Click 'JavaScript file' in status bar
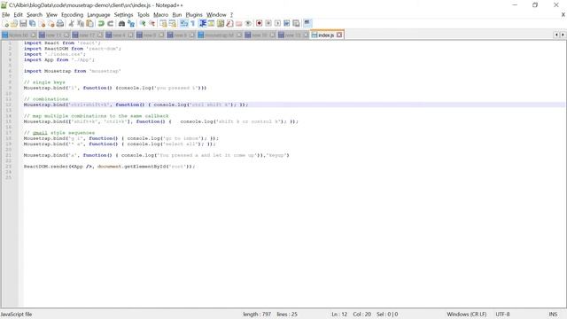The height and width of the screenshot is (319, 567). click(16, 315)
